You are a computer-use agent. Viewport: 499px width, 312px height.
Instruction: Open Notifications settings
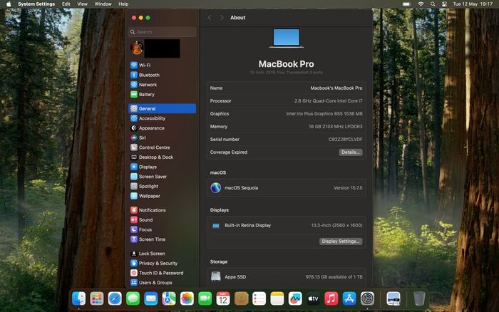(x=163, y=210)
